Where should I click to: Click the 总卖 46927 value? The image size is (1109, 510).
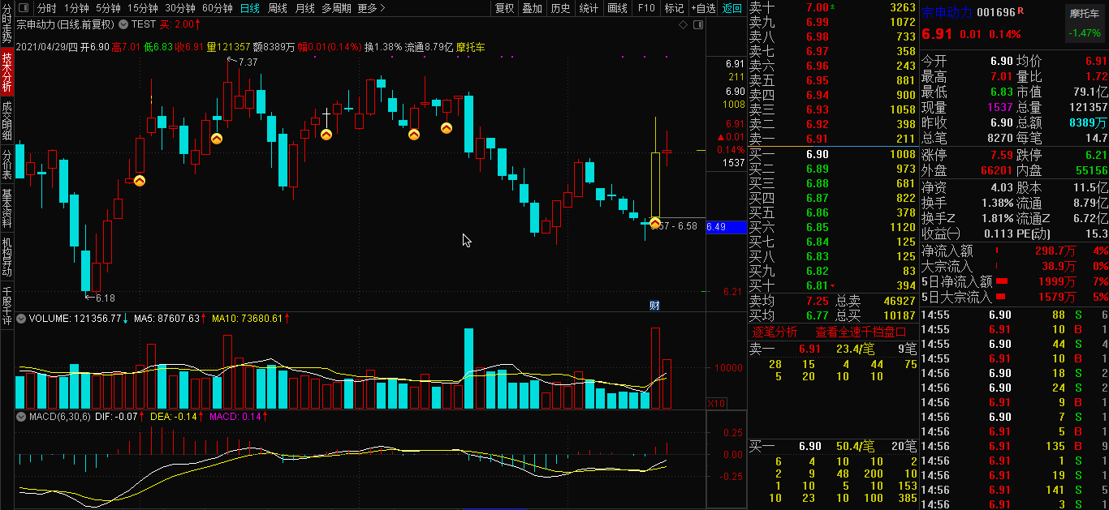point(900,301)
